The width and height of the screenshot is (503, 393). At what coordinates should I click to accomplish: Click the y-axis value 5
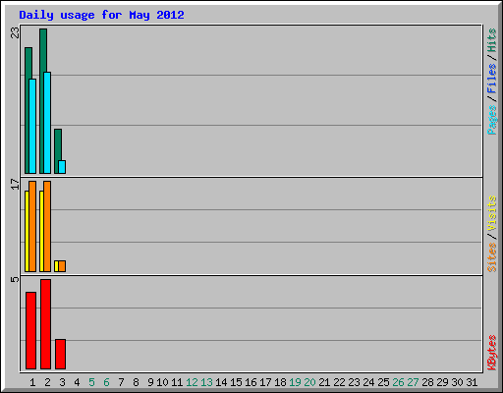click(15, 279)
